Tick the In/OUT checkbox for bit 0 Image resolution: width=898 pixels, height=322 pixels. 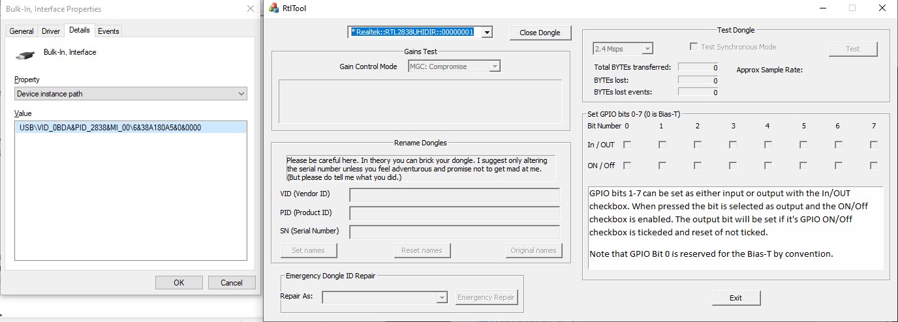click(627, 144)
